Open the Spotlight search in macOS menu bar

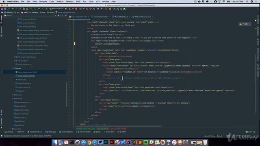[x=247, y=2]
